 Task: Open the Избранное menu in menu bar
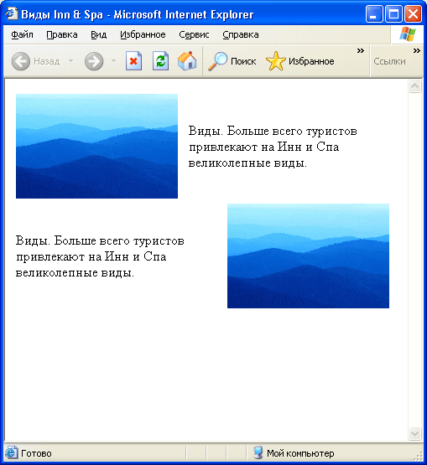tap(143, 34)
